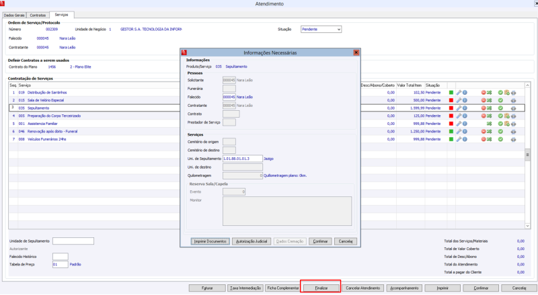Click the red status square on the 500,00 row
The height and width of the screenshot is (295, 538).
coord(451,101)
